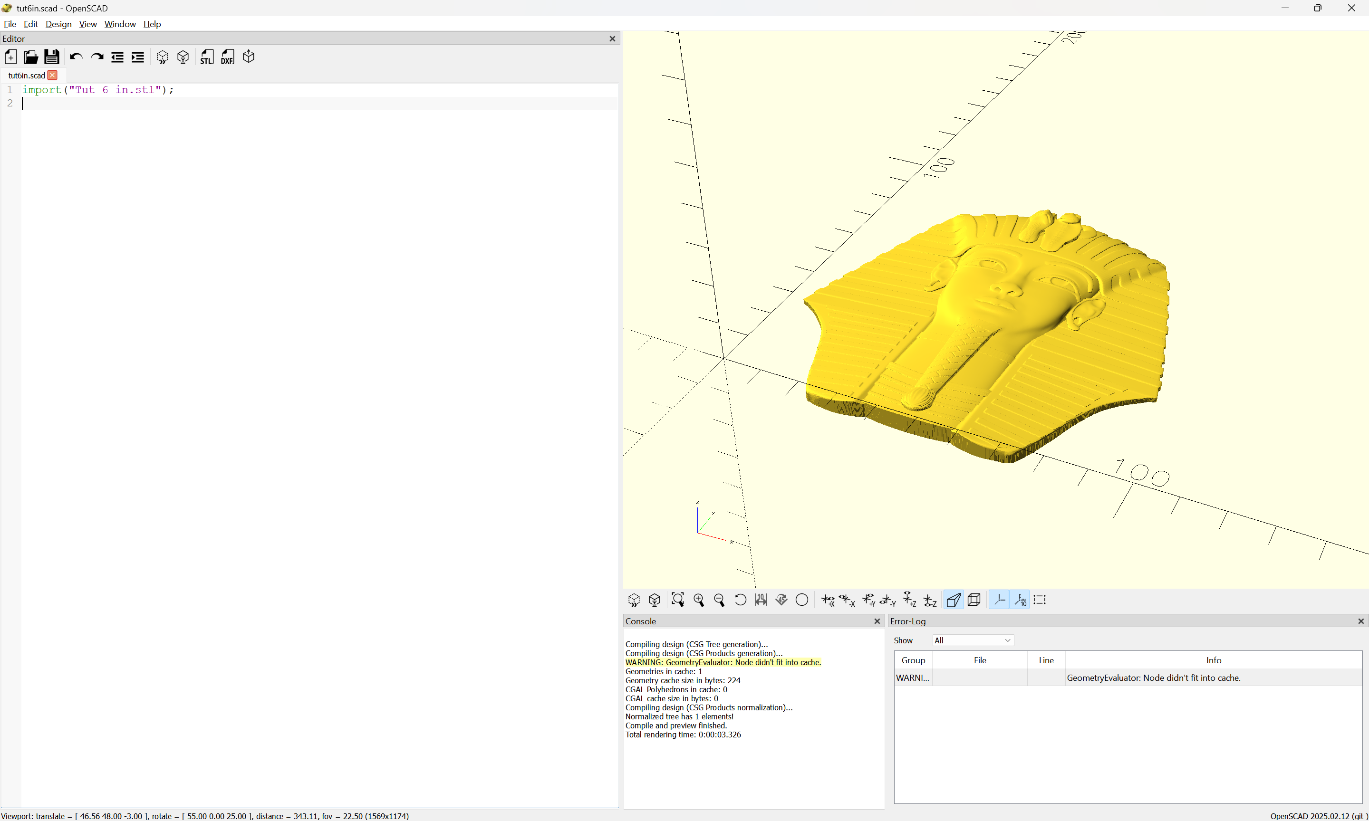Save the current scad file
The width and height of the screenshot is (1369, 821).
pos(51,57)
